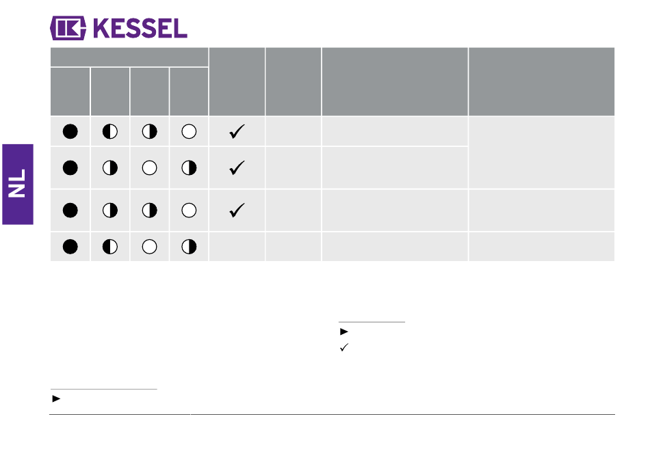Click the KESSEL wordmark text
This screenshot has width=650, height=449.
click(140, 28)
